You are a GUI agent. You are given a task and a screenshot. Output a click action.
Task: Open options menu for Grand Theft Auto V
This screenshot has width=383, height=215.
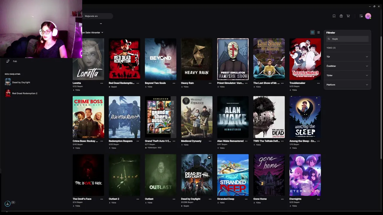174,141
